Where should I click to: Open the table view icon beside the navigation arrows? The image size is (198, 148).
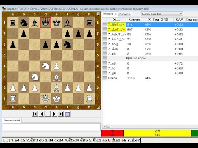pyautogui.click(x=68, y=114)
